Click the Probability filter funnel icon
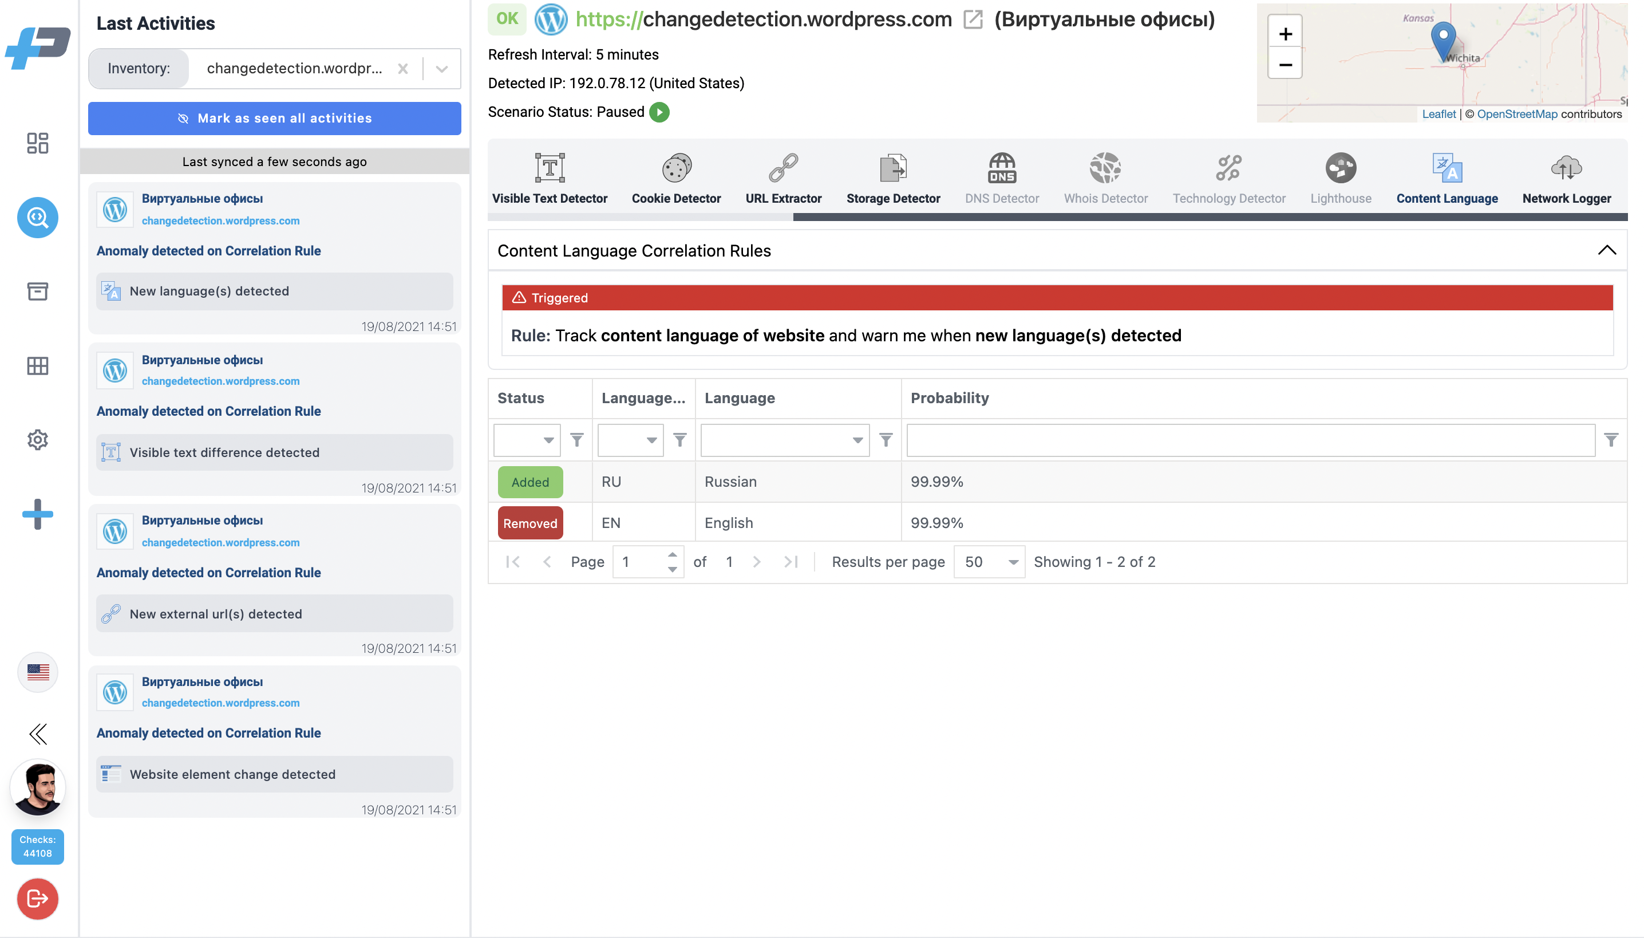Viewport: 1644px width, 938px height. click(1611, 440)
